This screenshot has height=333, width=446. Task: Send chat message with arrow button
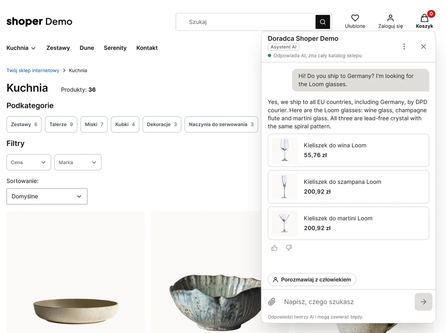(x=424, y=302)
